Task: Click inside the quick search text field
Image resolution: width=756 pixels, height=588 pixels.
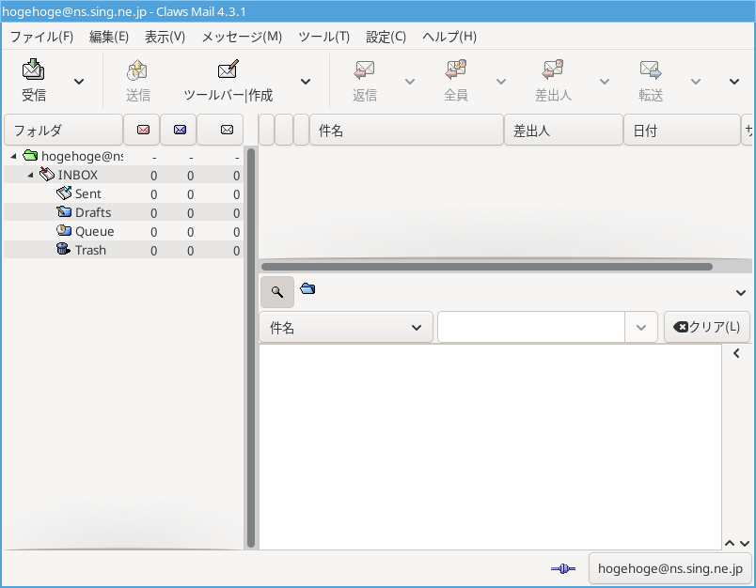Action: tap(531, 328)
